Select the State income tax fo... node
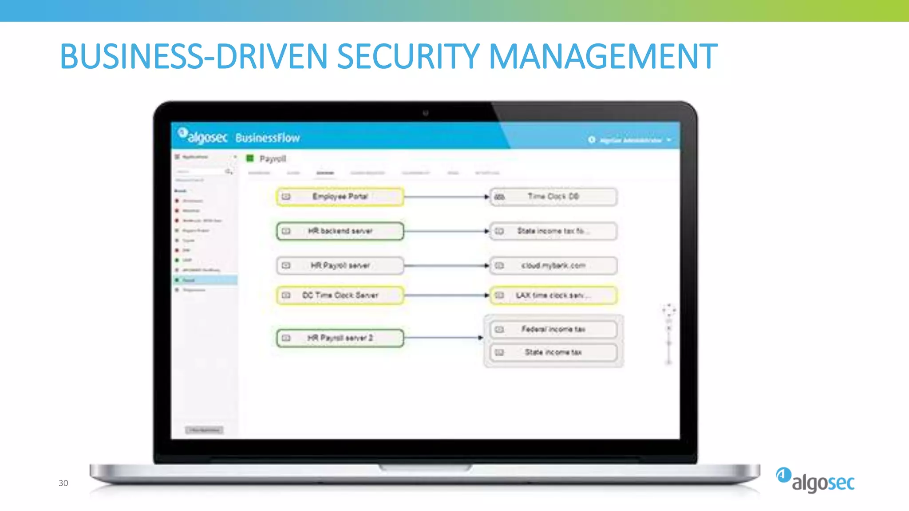This screenshot has height=511, width=909. (553, 231)
